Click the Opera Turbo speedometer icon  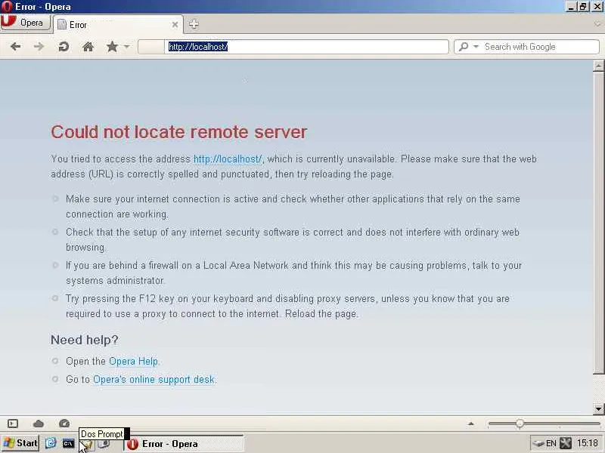(x=64, y=424)
